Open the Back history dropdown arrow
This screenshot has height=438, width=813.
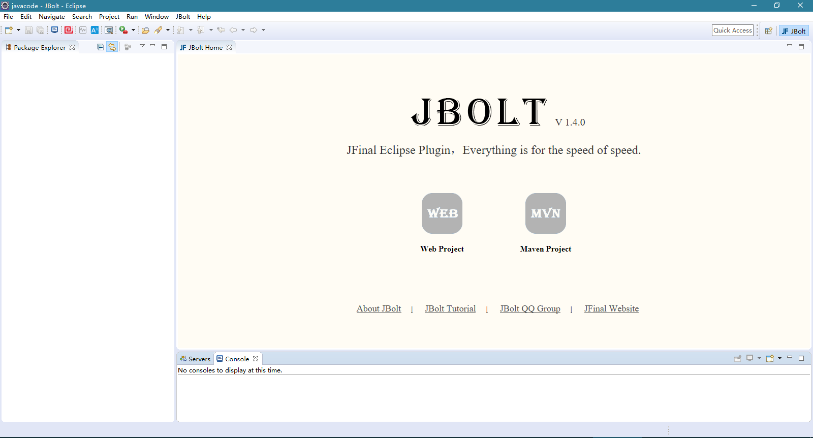(243, 30)
